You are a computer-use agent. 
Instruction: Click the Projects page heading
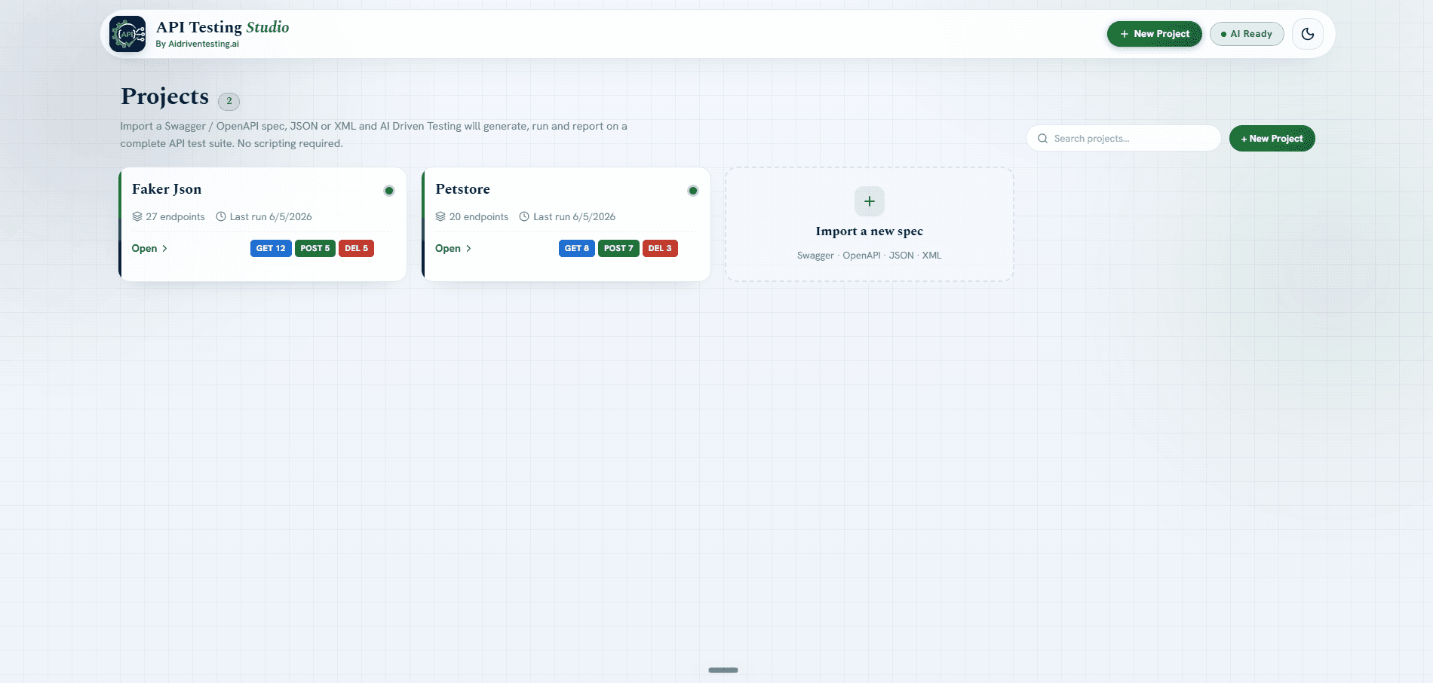point(165,96)
